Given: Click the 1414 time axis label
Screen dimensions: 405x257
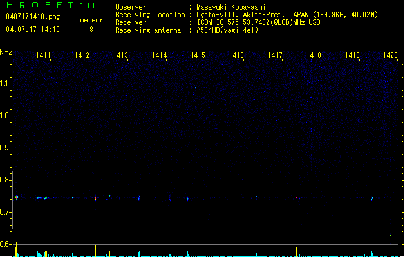Looking at the screenshot, I should click(x=160, y=55).
